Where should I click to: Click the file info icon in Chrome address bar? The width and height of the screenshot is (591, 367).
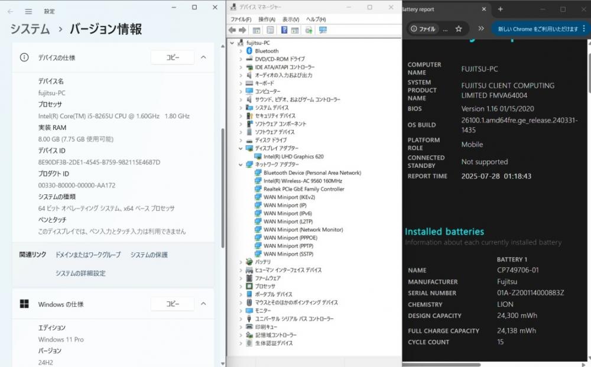pos(414,28)
